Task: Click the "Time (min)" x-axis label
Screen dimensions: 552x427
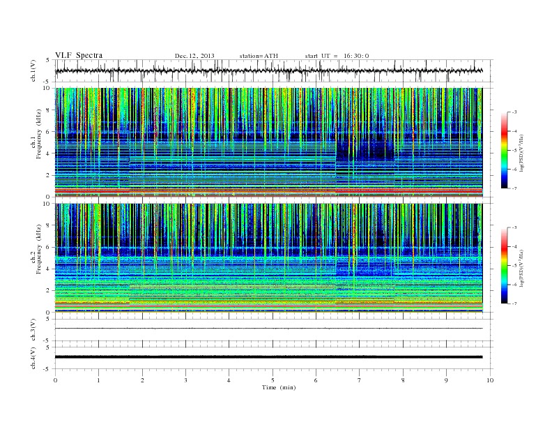Action: [279, 387]
